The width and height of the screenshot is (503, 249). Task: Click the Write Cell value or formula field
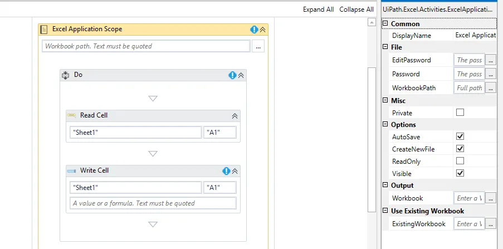(x=153, y=203)
